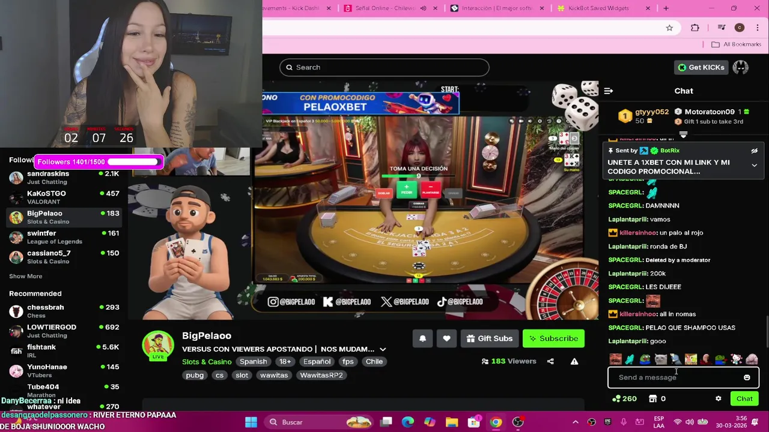
Task: Open Microsoft Edge from taskbar
Action: point(408,422)
